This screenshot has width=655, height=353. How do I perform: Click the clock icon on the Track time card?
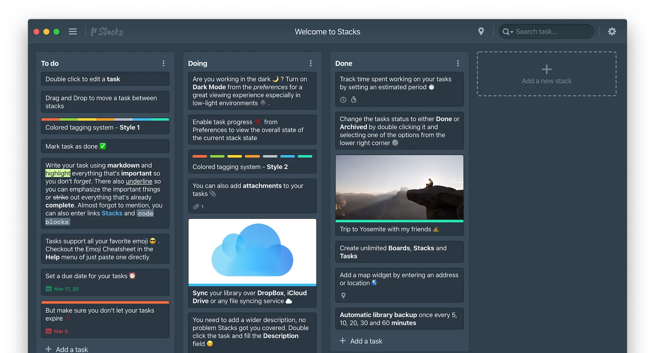[x=343, y=100]
